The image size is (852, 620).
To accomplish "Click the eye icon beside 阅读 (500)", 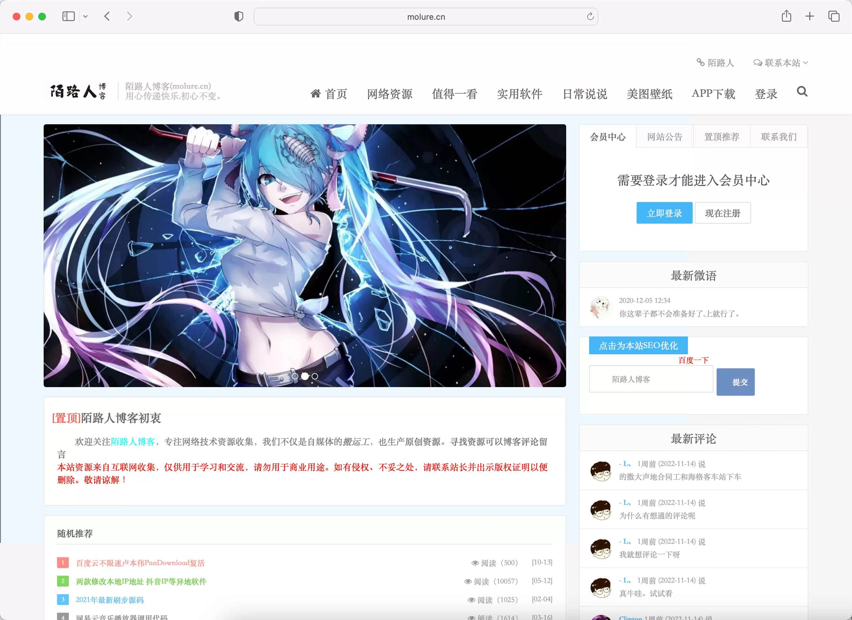I will [475, 563].
